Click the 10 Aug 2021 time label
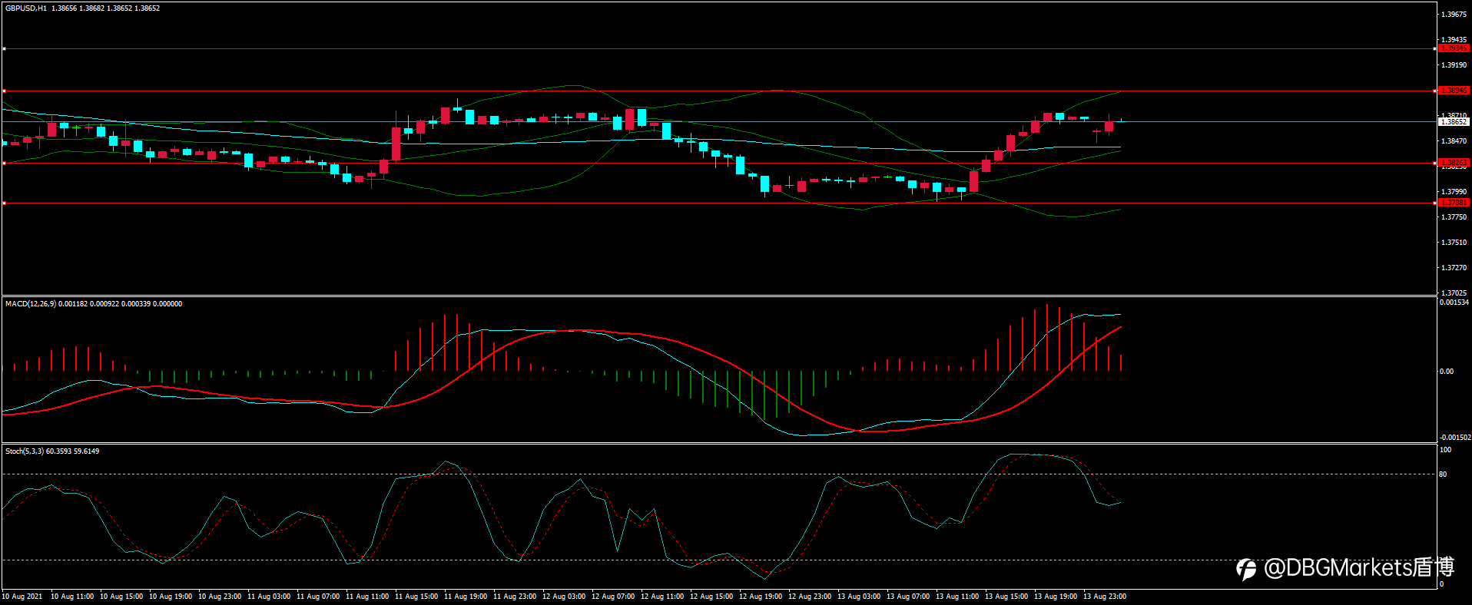This screenshot has width=1472, height=605. coord(22,597)
